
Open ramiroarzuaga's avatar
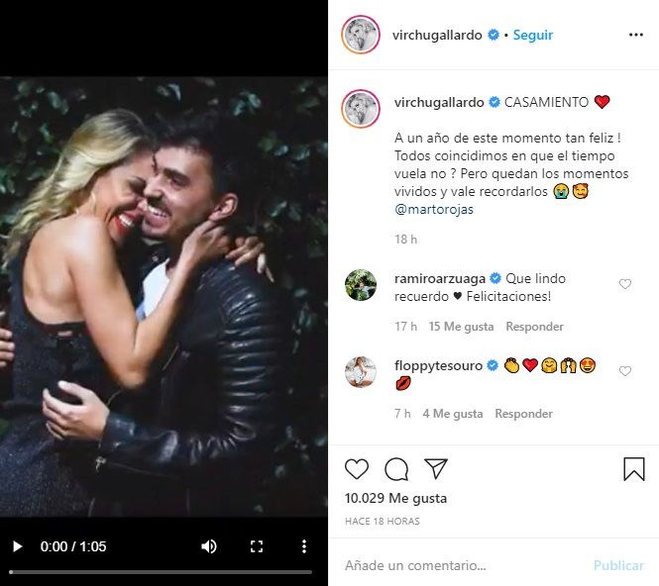coord(360,285)
